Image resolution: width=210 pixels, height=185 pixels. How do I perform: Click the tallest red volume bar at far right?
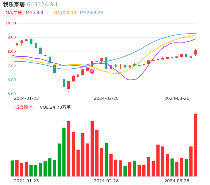(x=196, y=145)
